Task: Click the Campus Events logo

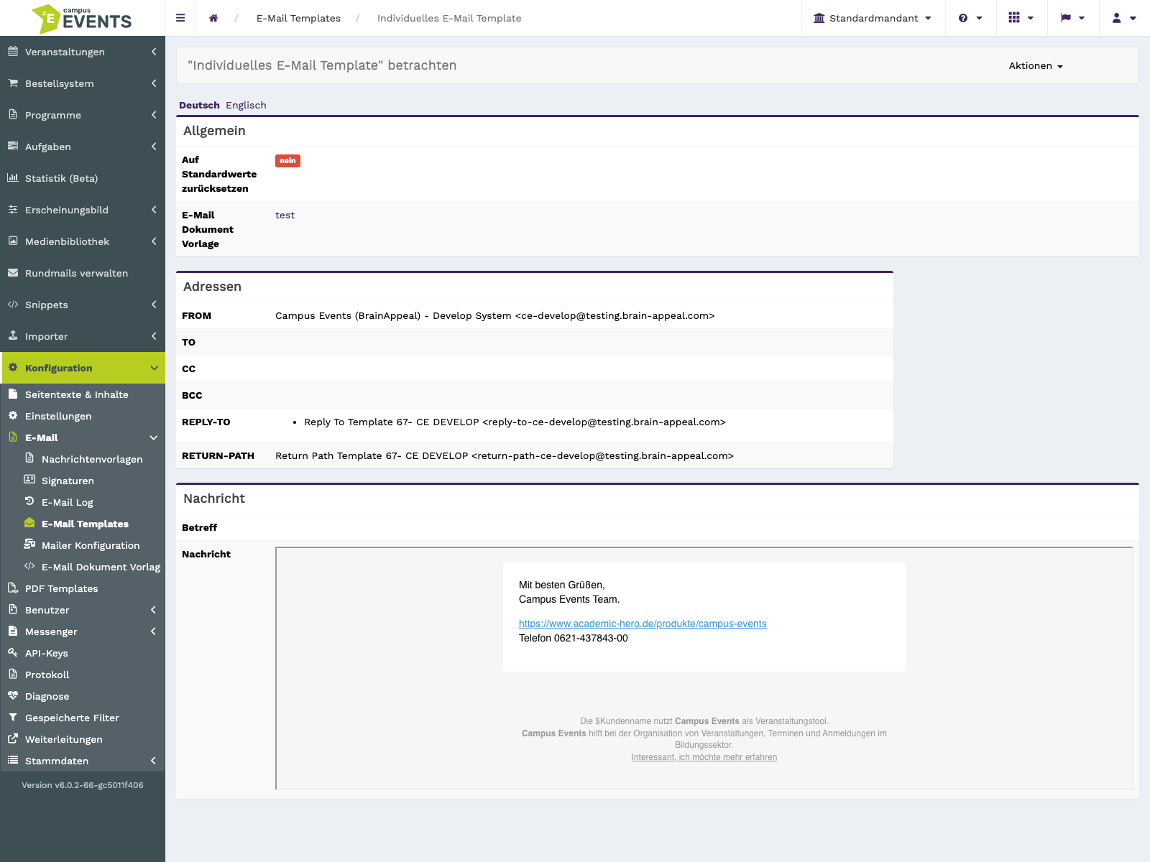Action: (x=82, y=19)
